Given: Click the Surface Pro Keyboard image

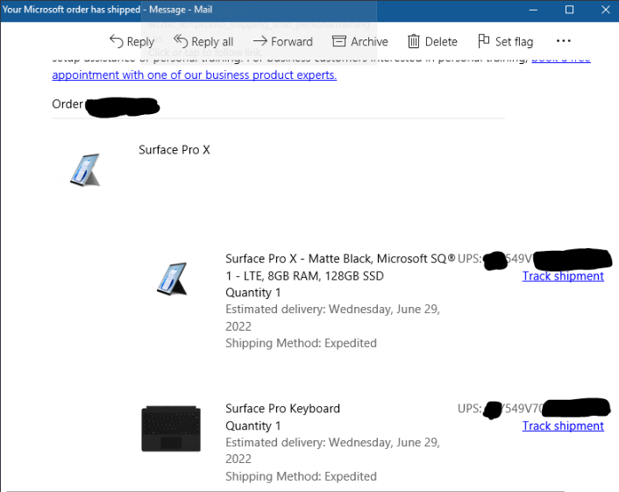Looking at the screenshot, I should click(x=171, y=429).
